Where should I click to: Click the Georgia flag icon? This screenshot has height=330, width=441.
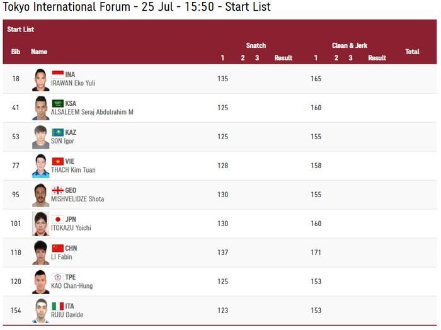pyautogui.click(x=58, y=190)
